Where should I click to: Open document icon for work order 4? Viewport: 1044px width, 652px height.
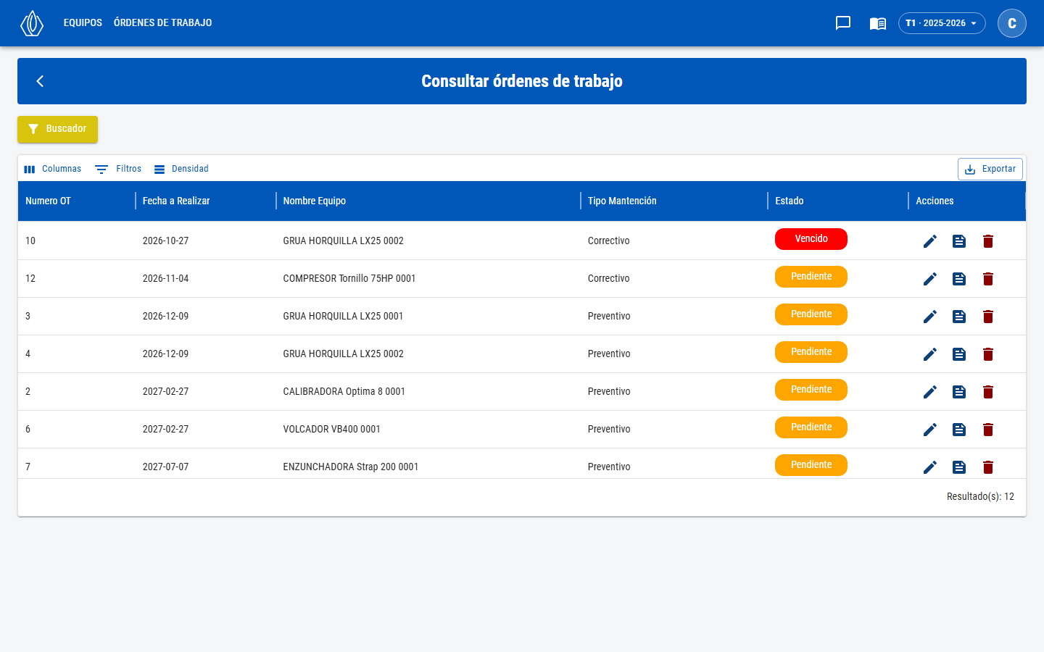point(959,354)
